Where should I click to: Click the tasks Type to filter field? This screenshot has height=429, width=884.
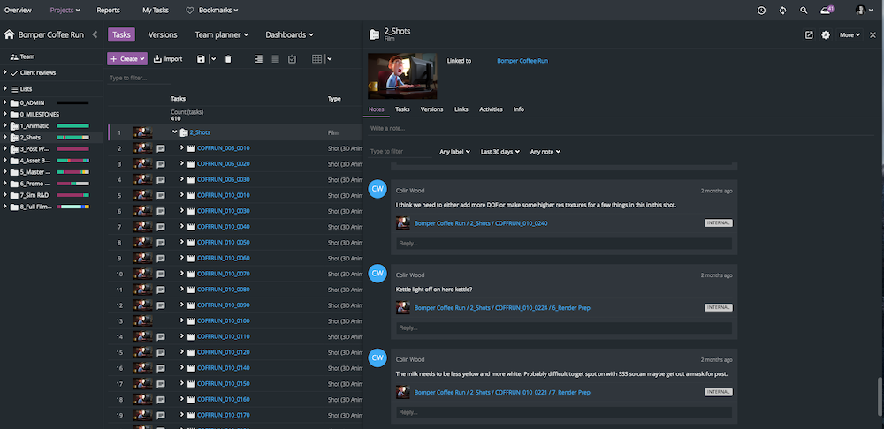pos(139,78)
